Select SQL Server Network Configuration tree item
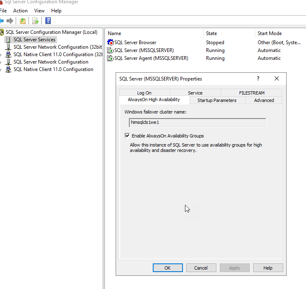306x289 pixels. 51,62
